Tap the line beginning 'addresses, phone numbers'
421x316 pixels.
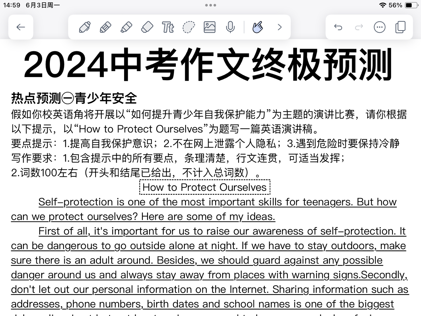click(x=202, y=304)
